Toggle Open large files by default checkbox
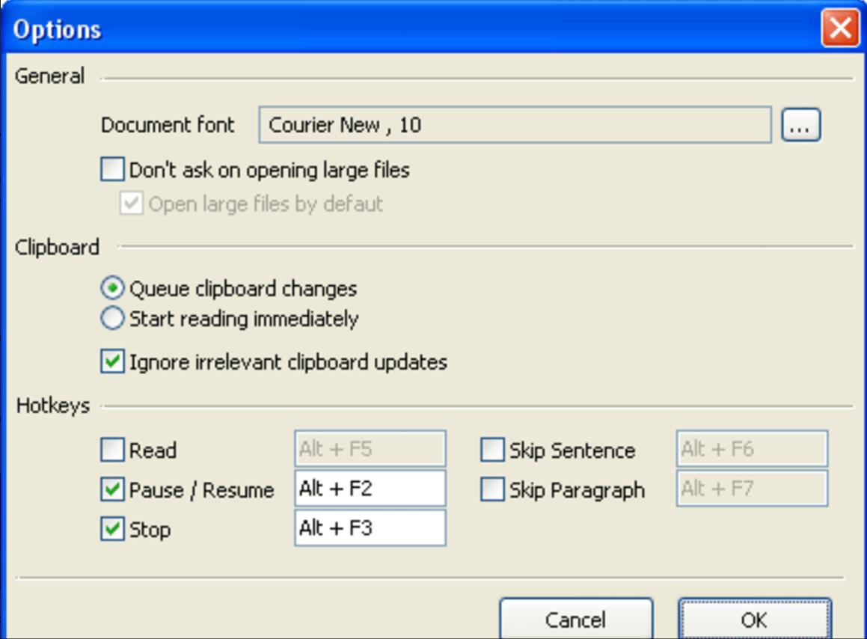The image size is (867, 639). click(132, 204)
